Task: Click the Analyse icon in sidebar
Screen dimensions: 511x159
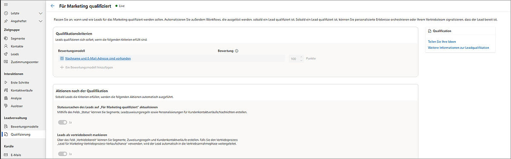Action: (6, 98)
